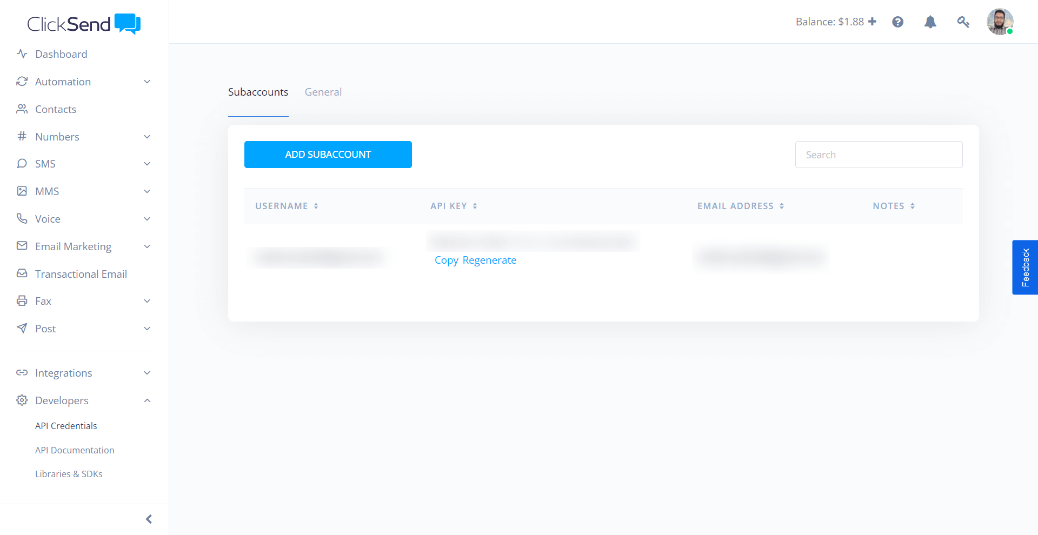Click the Copy link for the API key
This screenshot has height=535, width=1038.
click(x=446, y=260)
